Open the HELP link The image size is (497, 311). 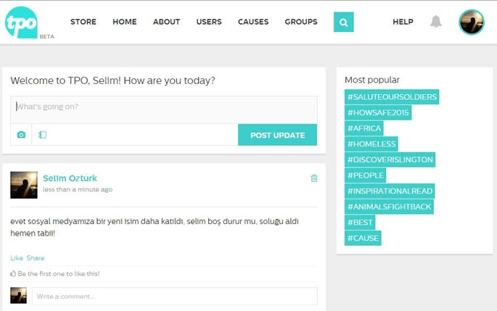pos(403,22)
